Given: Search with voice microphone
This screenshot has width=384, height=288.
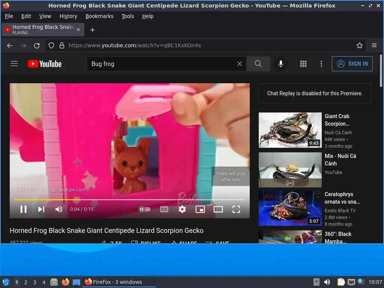Looking at the screenshot, I should 281,64.
